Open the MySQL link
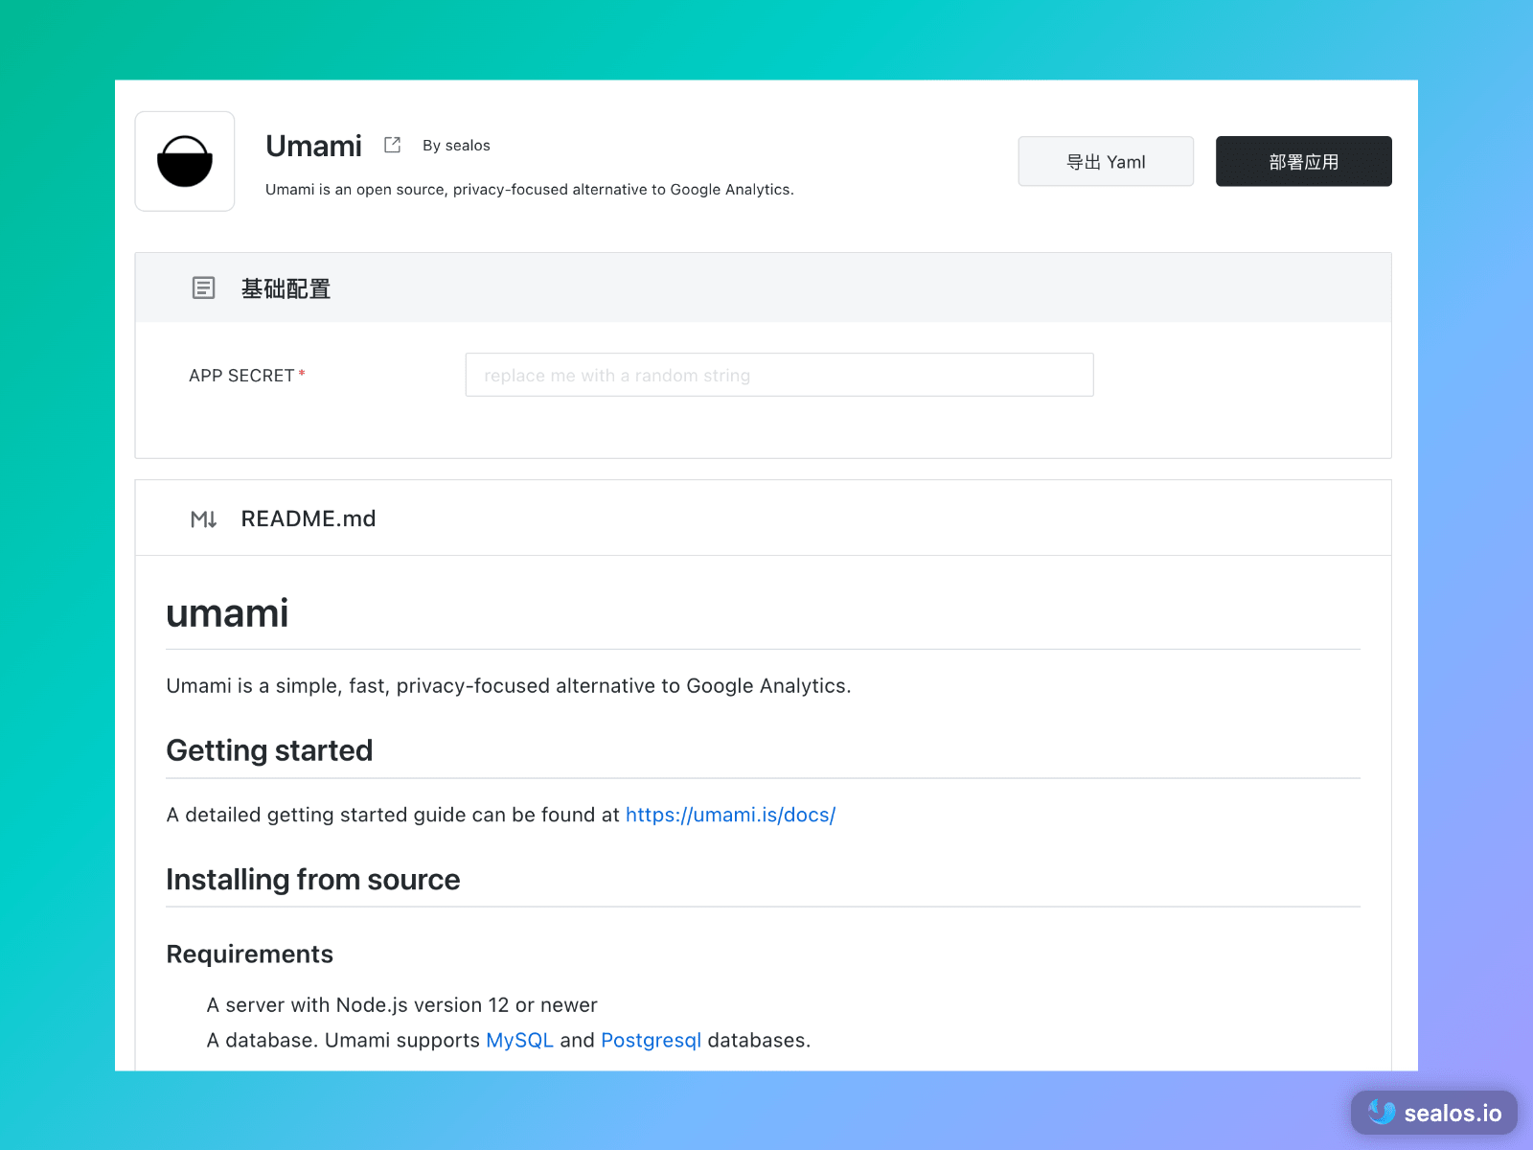Viewport: 1533px width, 1150px height. [519, 1040]
